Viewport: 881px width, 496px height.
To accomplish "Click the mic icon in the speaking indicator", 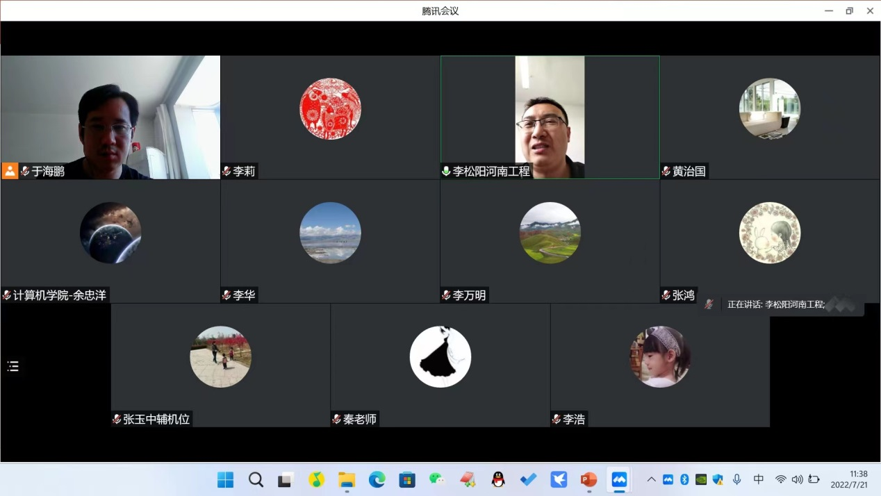I will [709, 304].
